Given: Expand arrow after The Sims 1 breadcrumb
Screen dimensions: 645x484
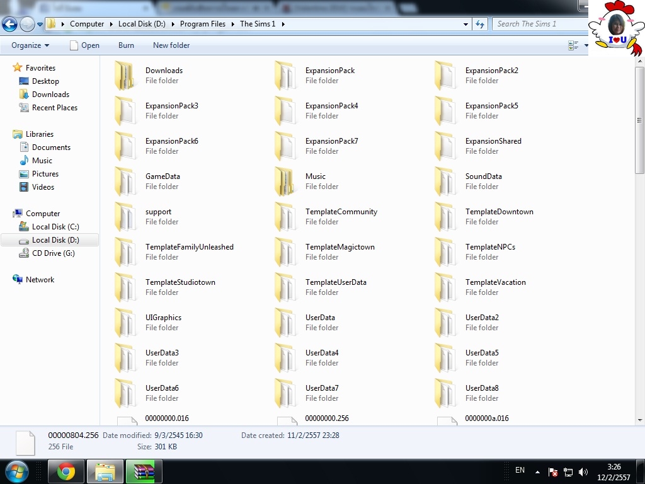Looking at the screenshot, I should [283, 25].
